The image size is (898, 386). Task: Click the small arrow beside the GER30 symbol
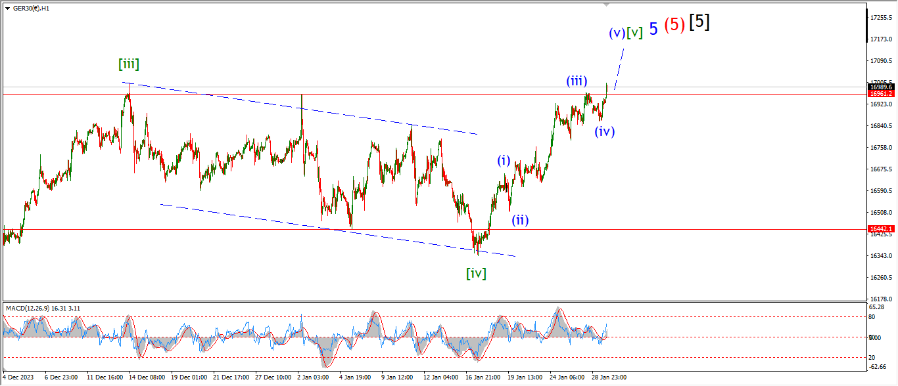click(7, 7)
